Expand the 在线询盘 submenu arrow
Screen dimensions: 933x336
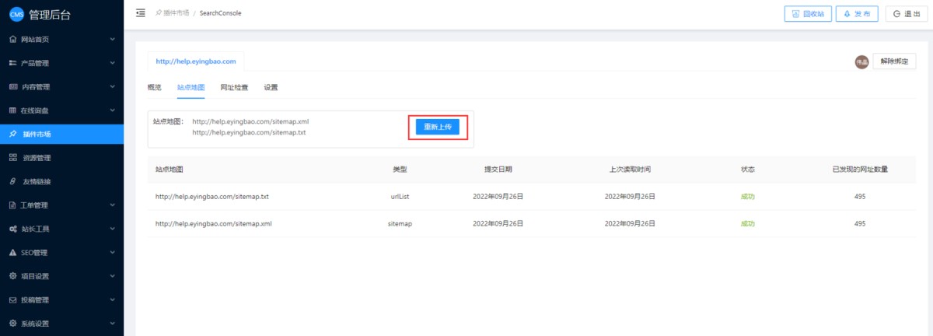coord(113,110)
